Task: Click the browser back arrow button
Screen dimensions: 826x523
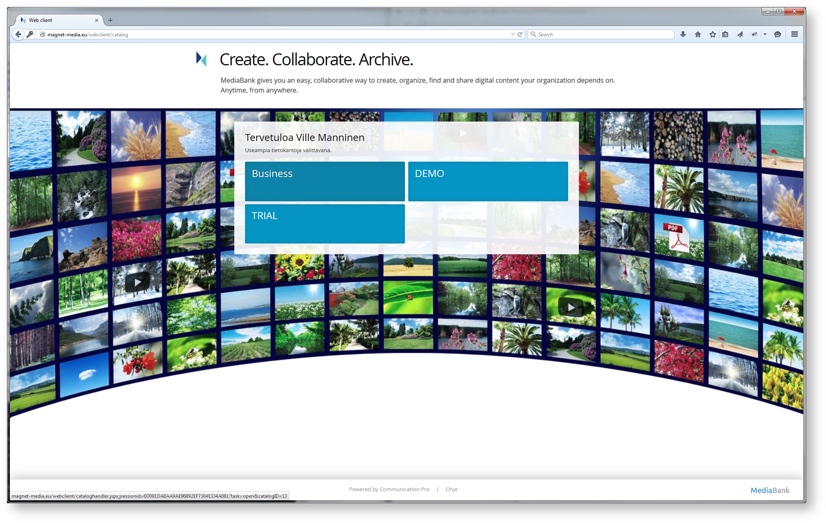Action: 18,34
